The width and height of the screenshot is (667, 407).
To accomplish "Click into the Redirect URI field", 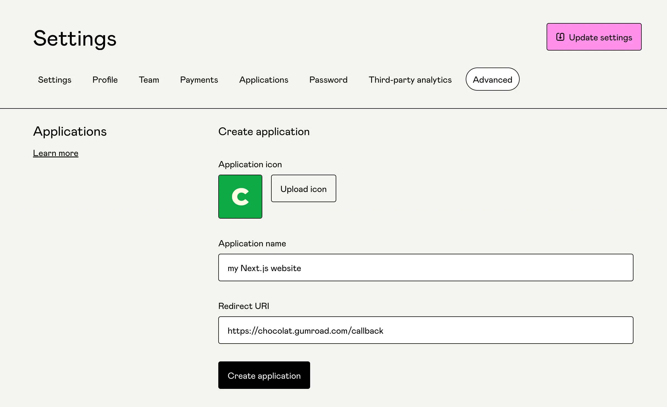I will [425, 330].
